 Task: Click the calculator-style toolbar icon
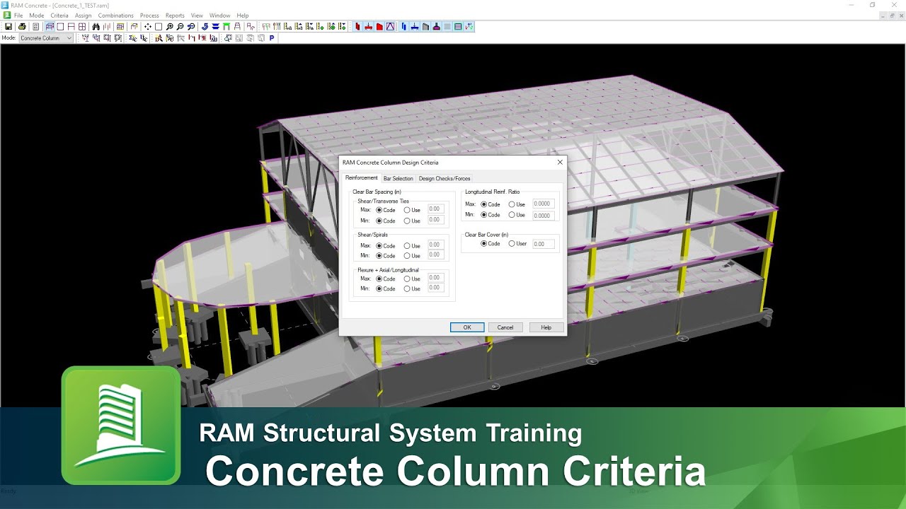pos(35,27)
